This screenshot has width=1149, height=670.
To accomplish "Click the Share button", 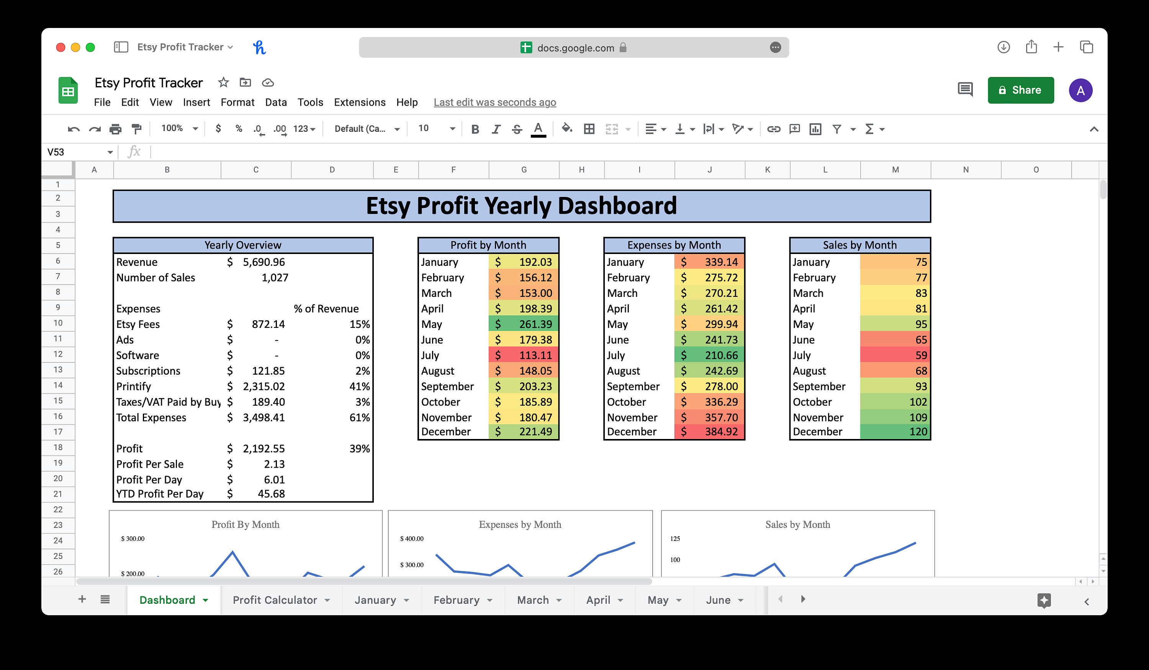I will (1021, 90).
